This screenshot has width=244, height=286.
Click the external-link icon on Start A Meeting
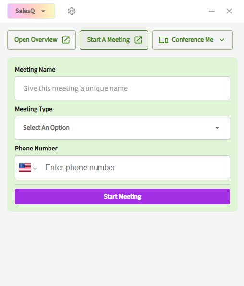pyautogui.click(x=138, y=40)
